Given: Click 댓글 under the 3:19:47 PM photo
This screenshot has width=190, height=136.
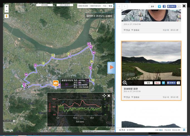Looking at the screenshot, I should 127,30.
